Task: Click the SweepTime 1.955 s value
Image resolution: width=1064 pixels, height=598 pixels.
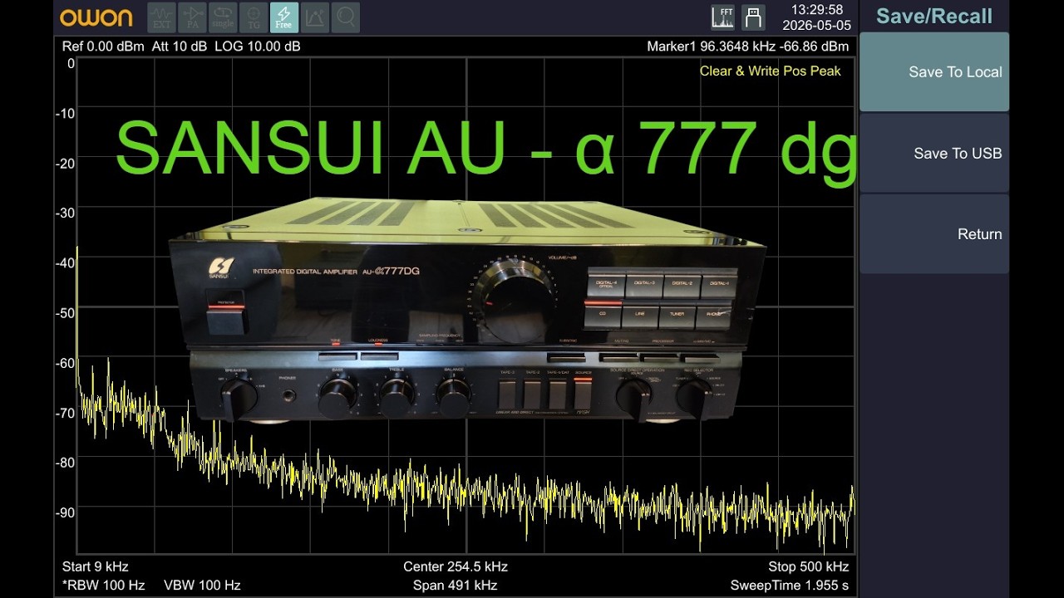Action: [x=790, y=585]
